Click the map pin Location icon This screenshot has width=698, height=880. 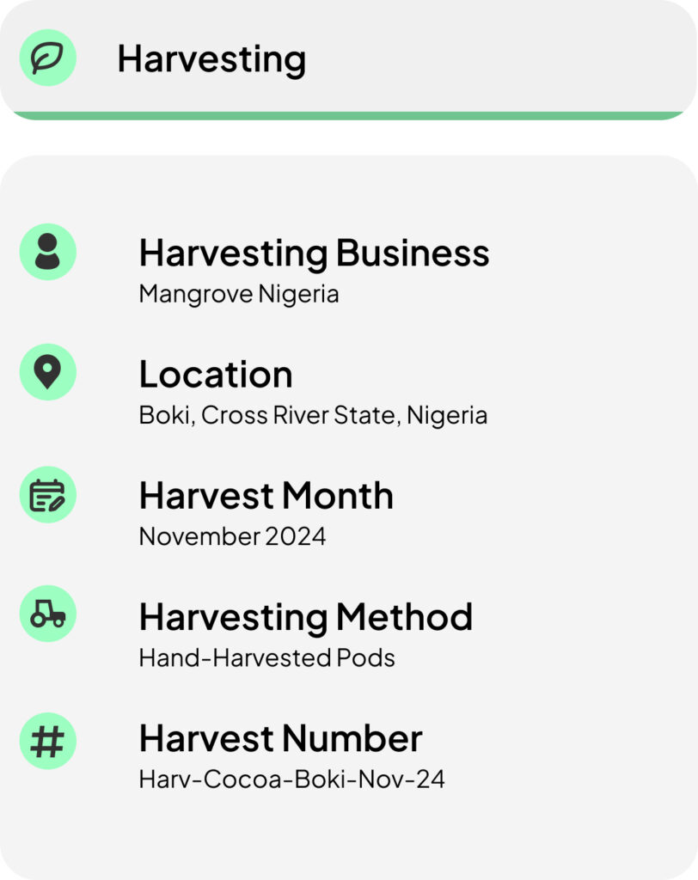[x=48, y=372]
